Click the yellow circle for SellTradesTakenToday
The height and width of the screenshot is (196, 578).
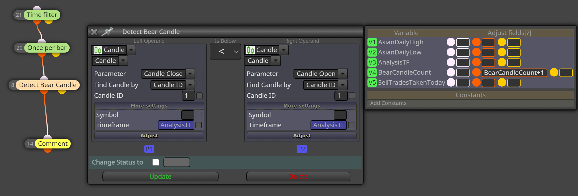pos(502,83)
